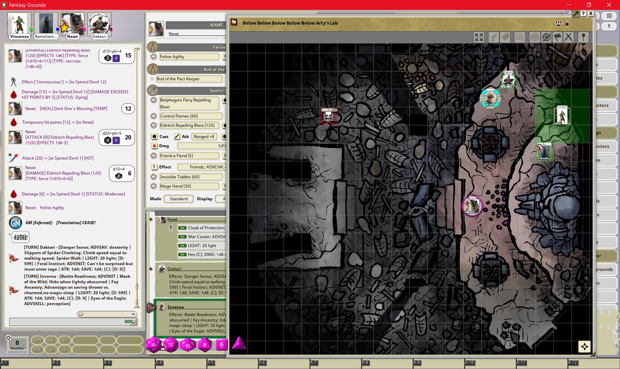Open Inverna's name link in combat tracker
The height and width of the screenshot is (369, 620).
[x=176, y=307]
